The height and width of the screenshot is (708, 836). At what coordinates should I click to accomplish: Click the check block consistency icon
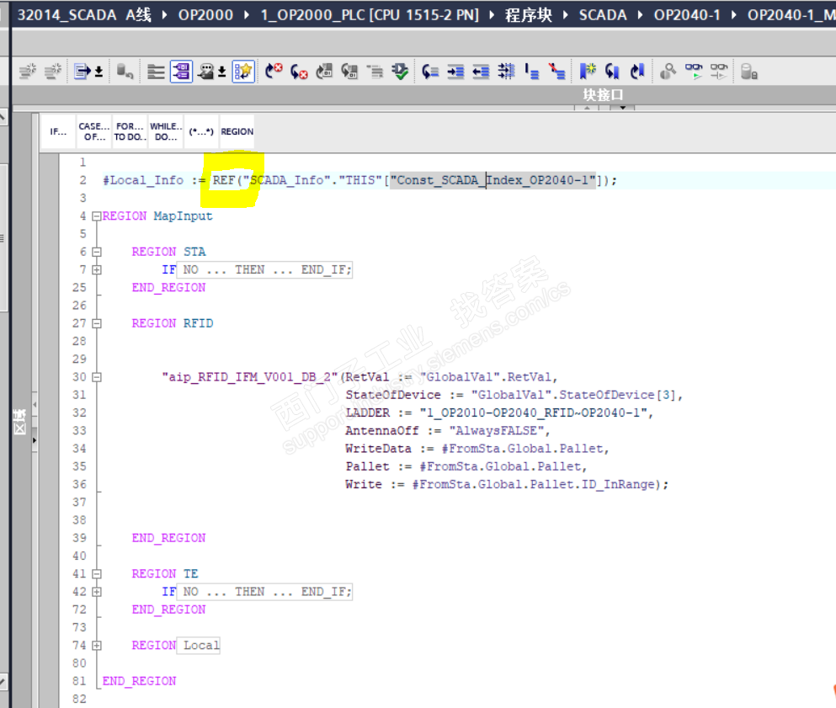(x=349, y=71)
